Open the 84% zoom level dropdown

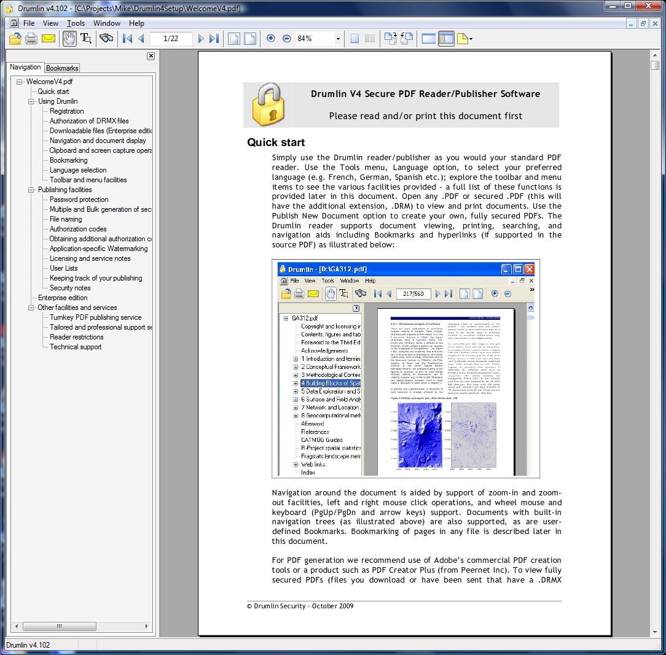coord(338,39)
